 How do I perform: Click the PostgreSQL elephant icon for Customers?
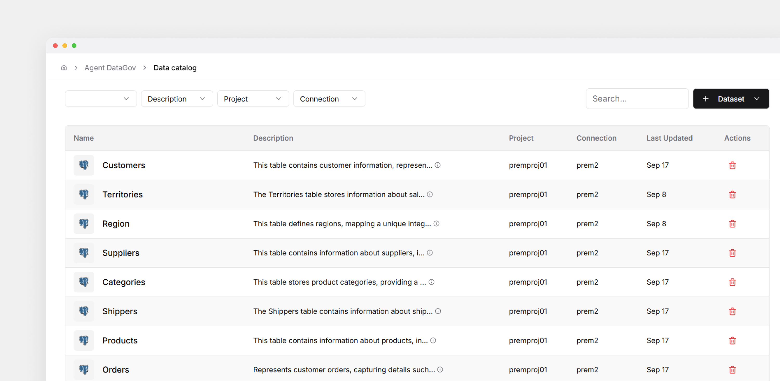point(84,165)
